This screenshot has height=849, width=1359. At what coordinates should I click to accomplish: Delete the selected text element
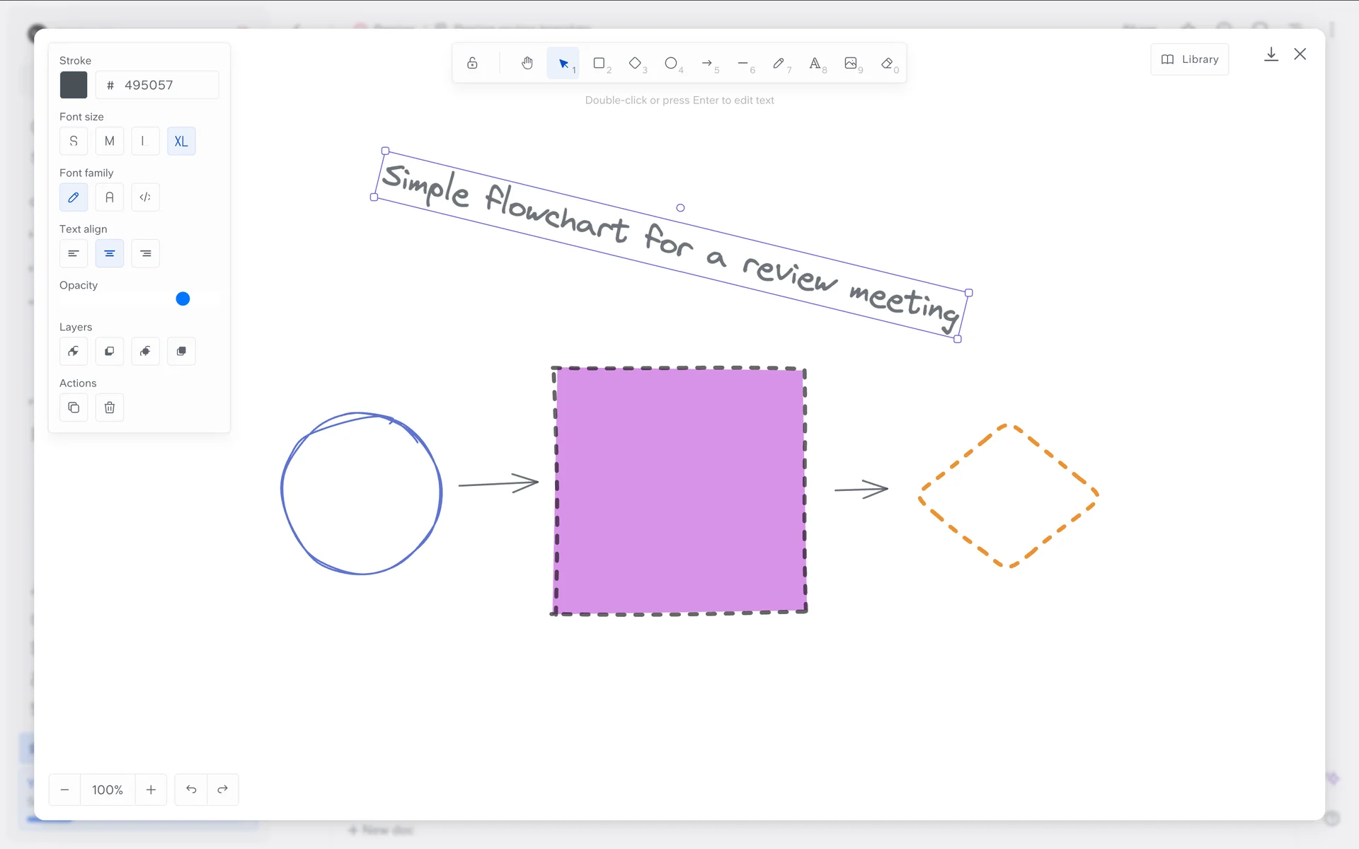tap(110, 408)
